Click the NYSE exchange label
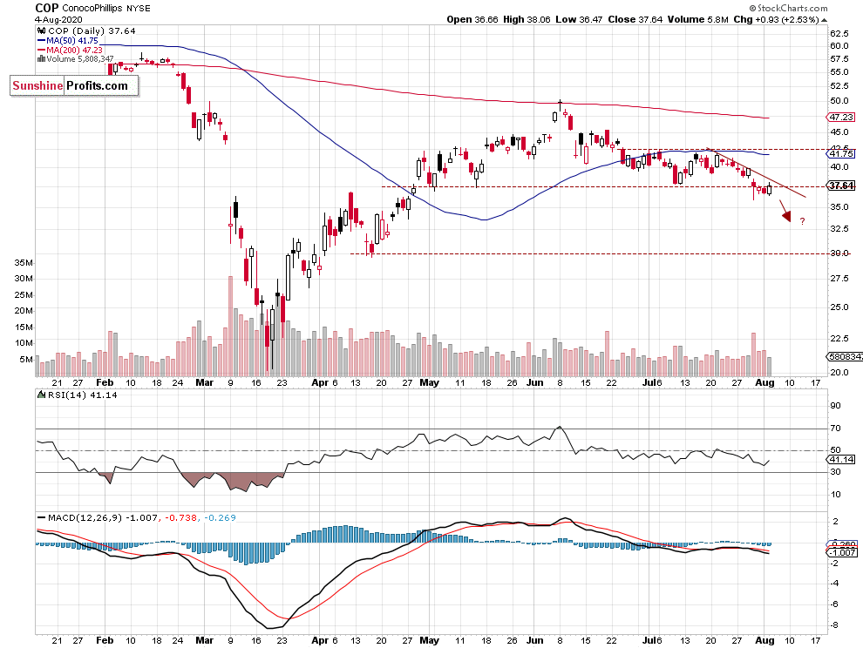This screenshot has width=863, height=648. [x=138, y=8]
